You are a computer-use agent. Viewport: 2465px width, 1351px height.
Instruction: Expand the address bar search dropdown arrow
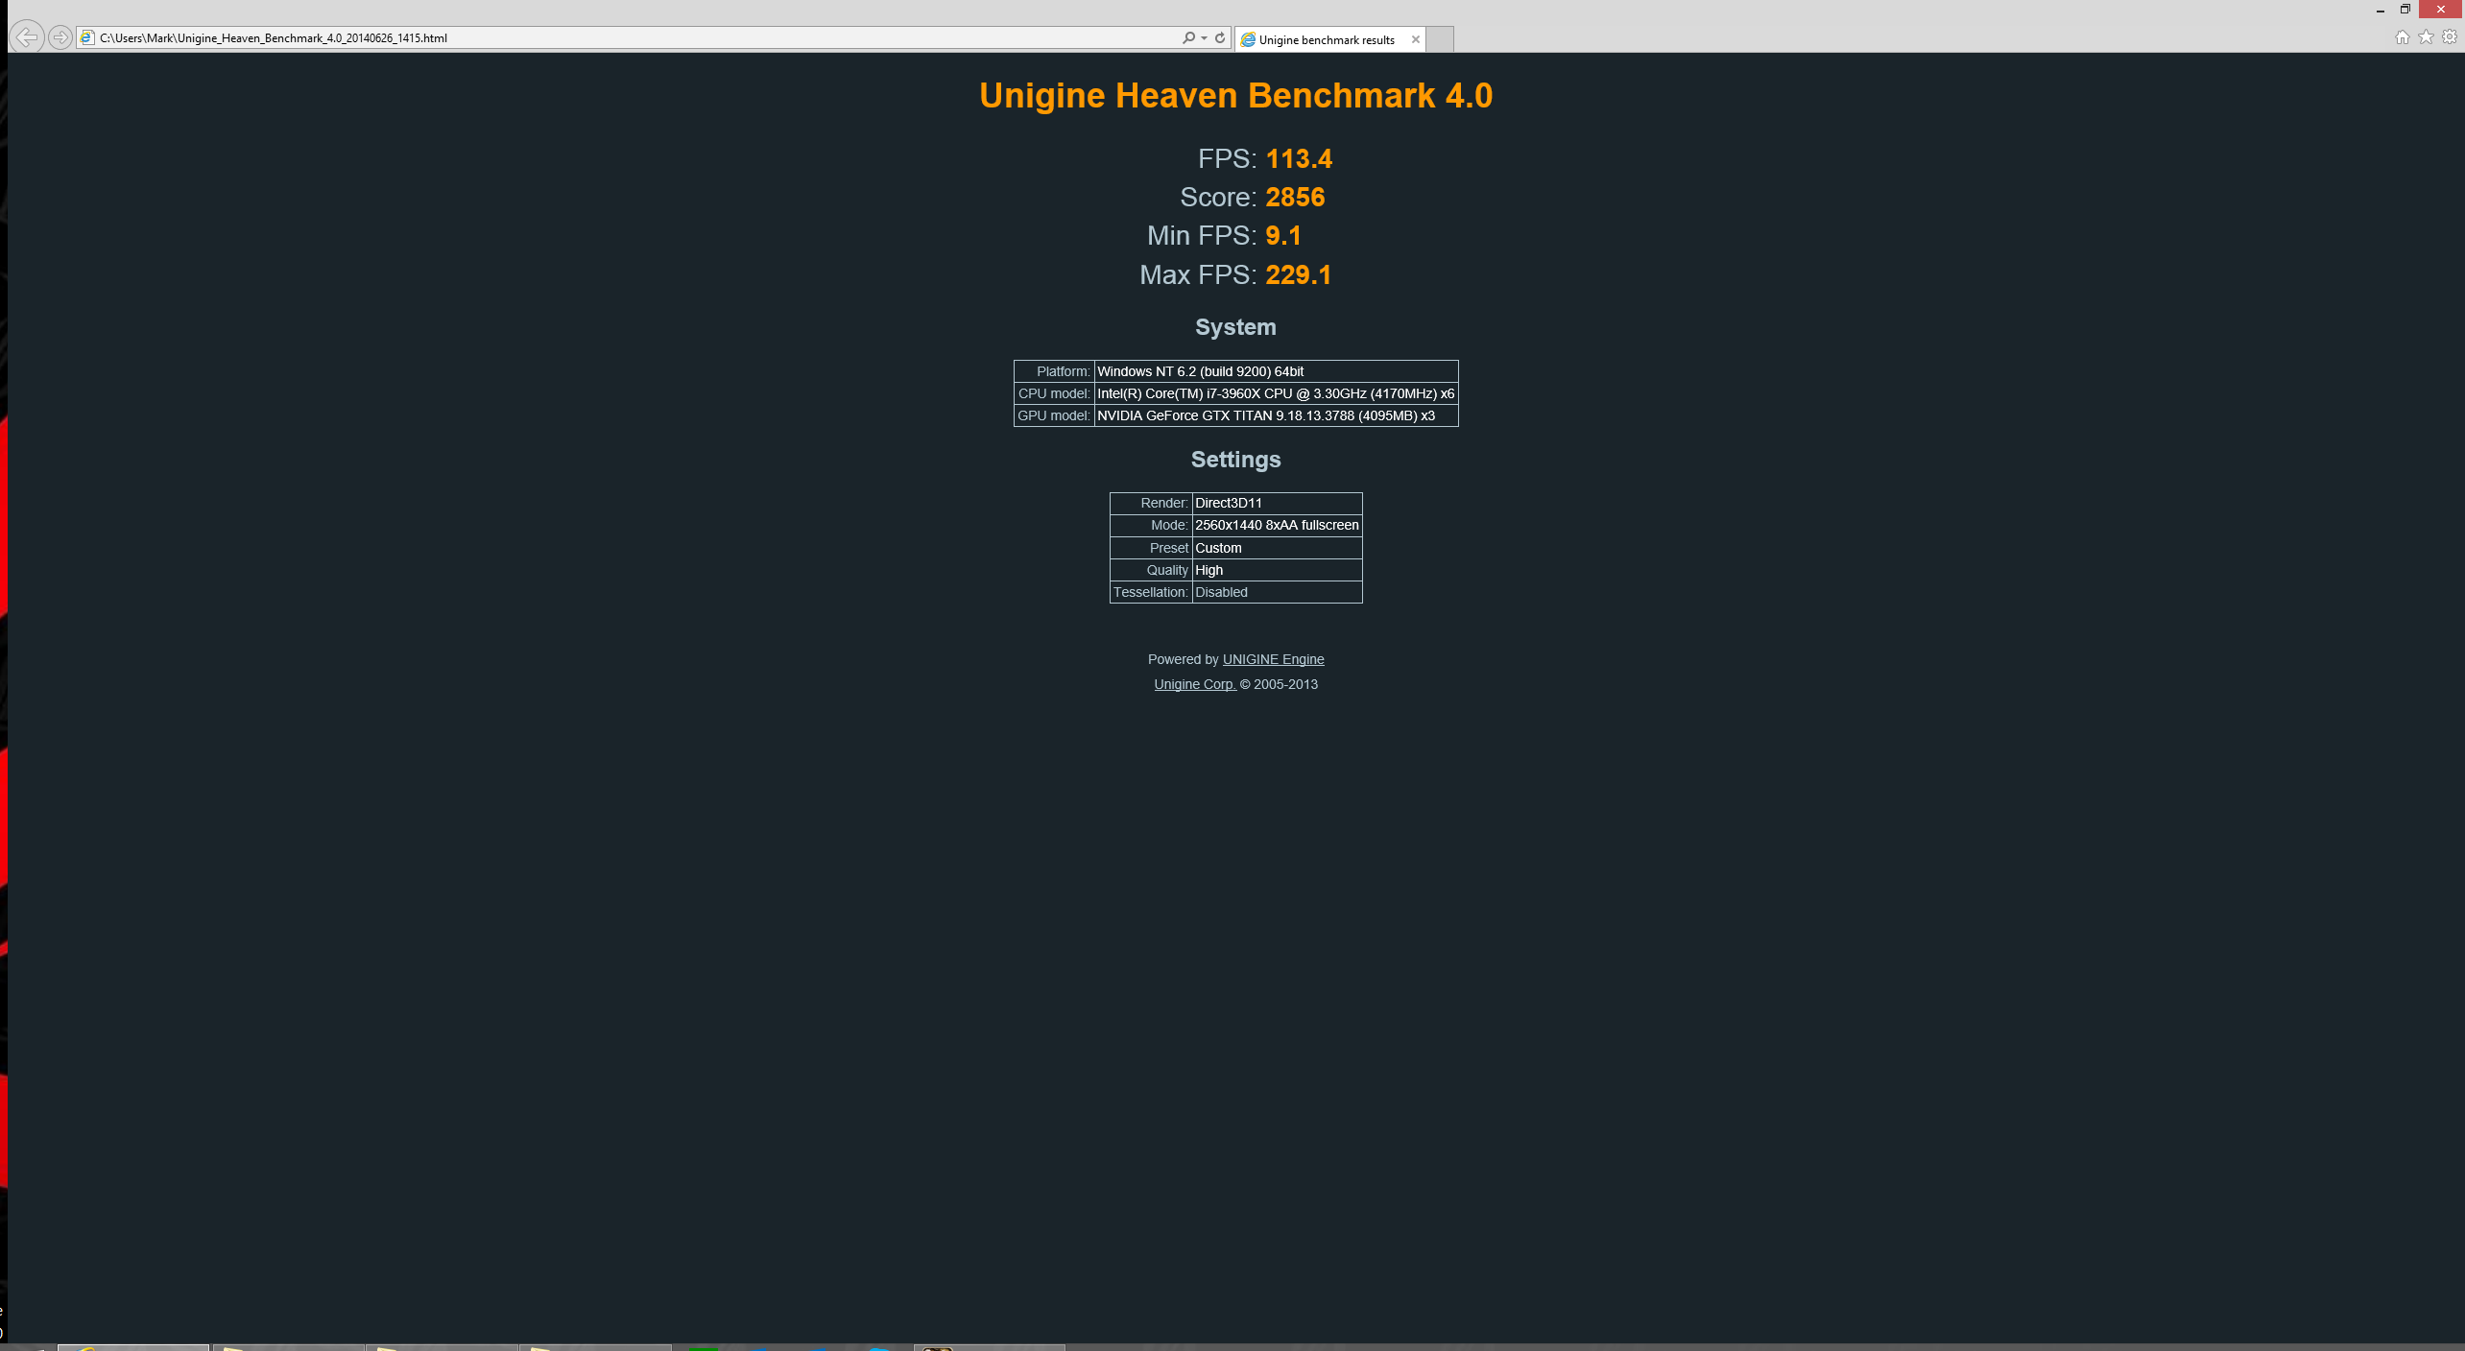1204,38
